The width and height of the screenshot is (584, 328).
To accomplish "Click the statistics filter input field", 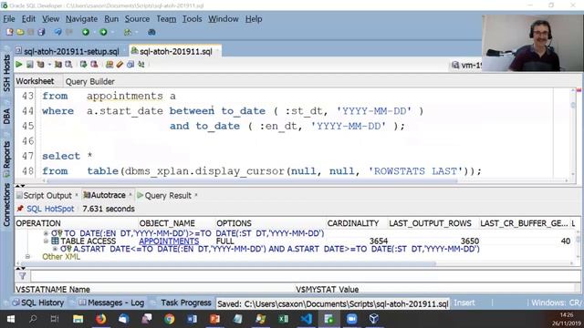I will pos(305,276).
